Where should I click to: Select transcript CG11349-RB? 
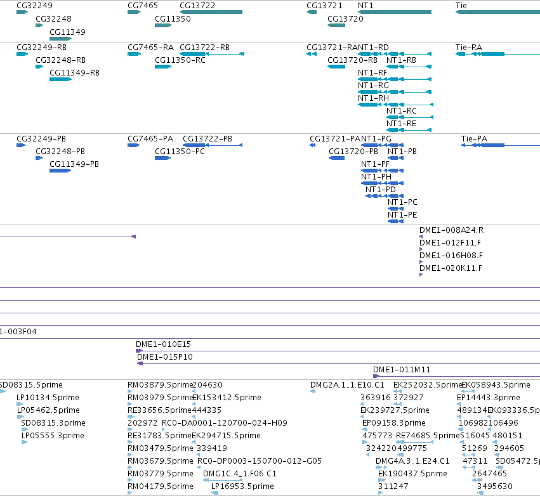[x=74, y=73]
